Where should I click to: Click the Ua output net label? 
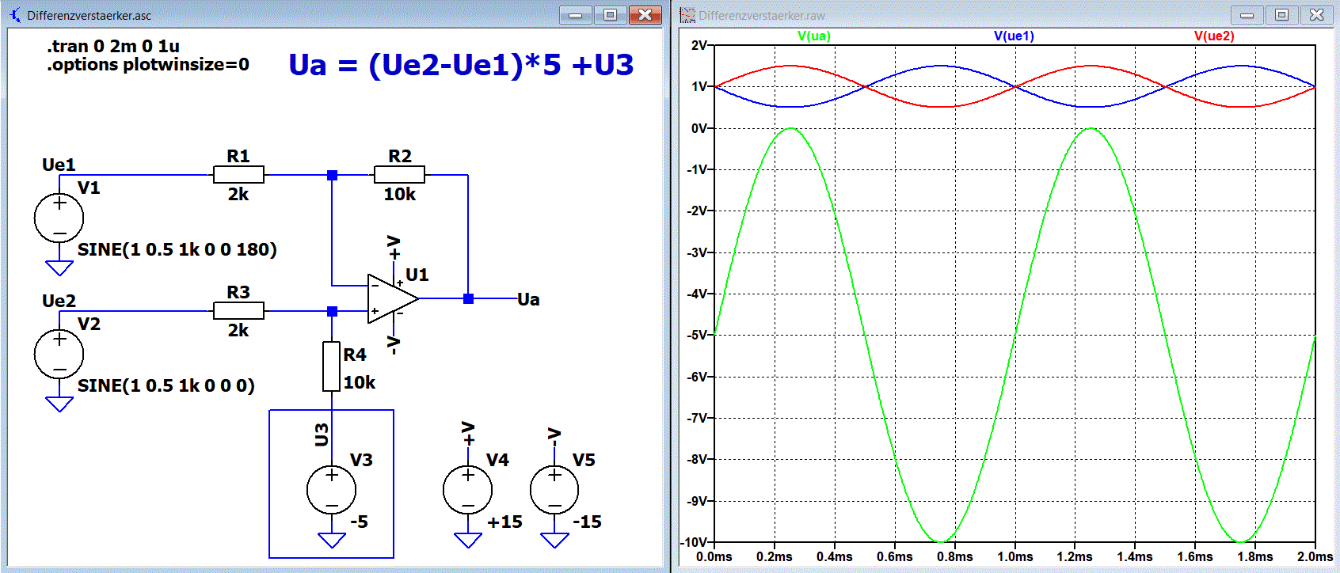(x=528, y=299)
